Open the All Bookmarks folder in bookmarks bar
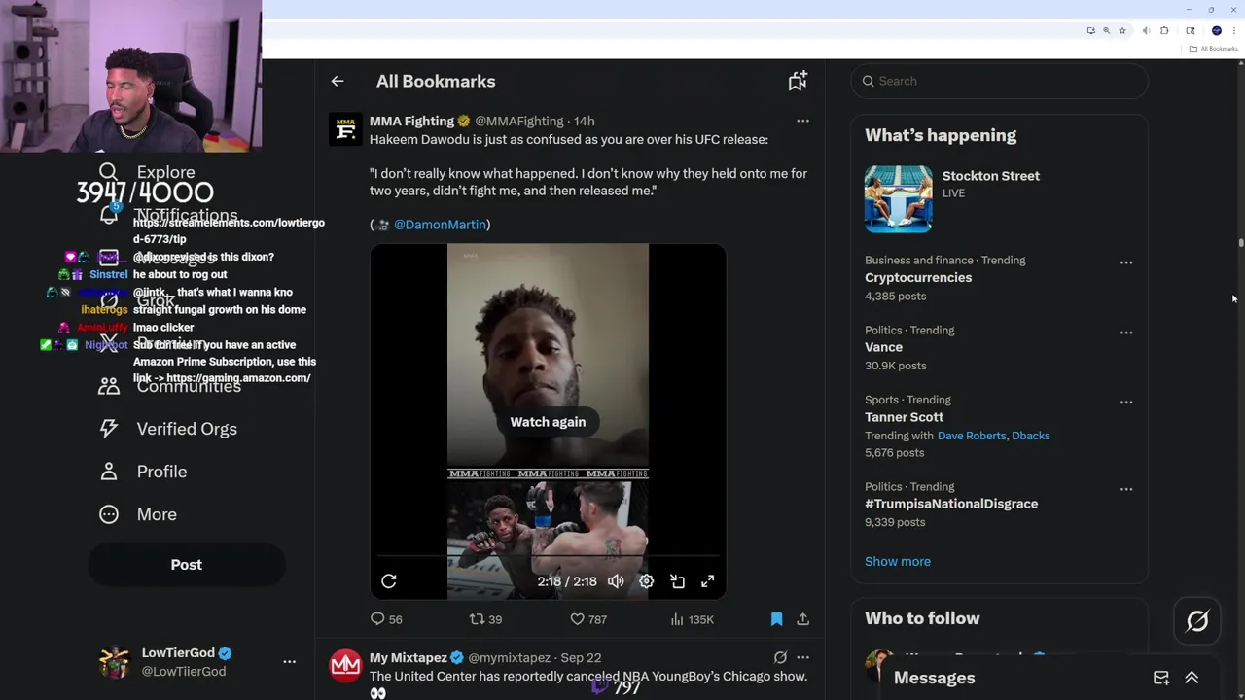The height and width of the screenshot is (700, 1245). [1213, 49]
